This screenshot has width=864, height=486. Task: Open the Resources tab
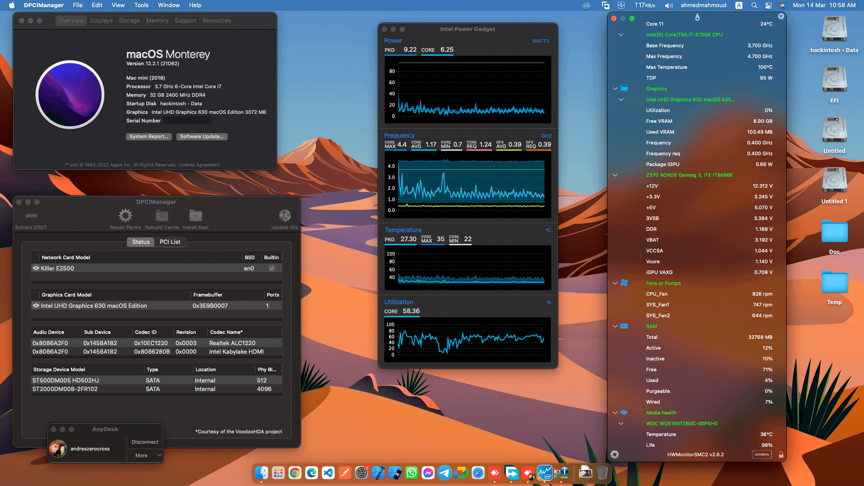[x=216, y=21]
